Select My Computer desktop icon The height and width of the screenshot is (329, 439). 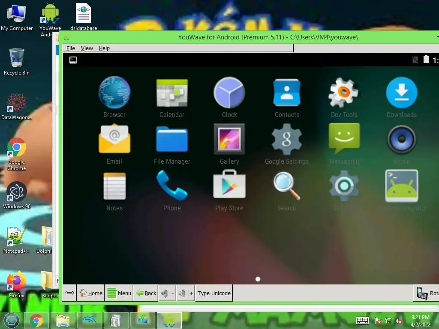tap(17, 17)
